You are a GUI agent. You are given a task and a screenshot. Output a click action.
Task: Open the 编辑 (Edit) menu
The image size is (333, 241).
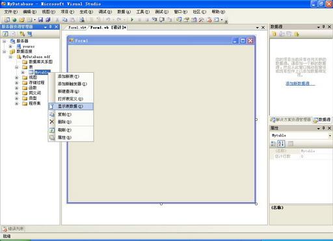pyautogui.click(x=29, y=12)
